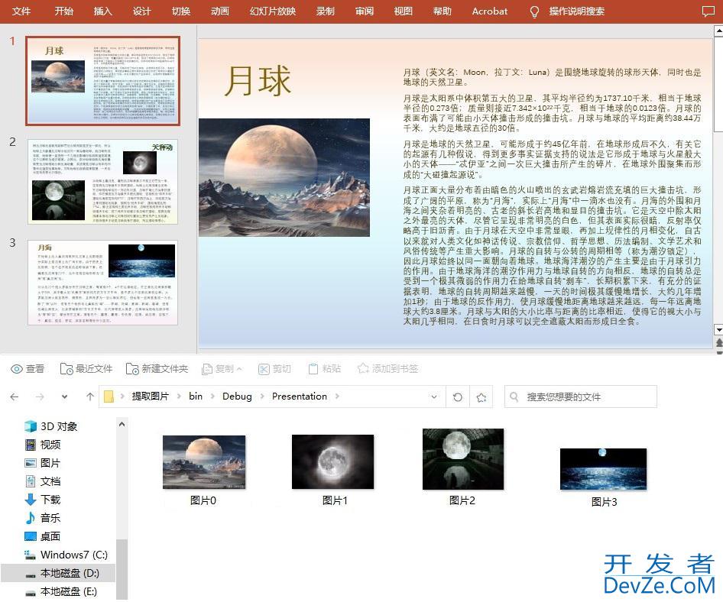Select 本地磁盘 (D:) in navigation pane
Viewport: 723px width, 602px height.
coord(67,573)
